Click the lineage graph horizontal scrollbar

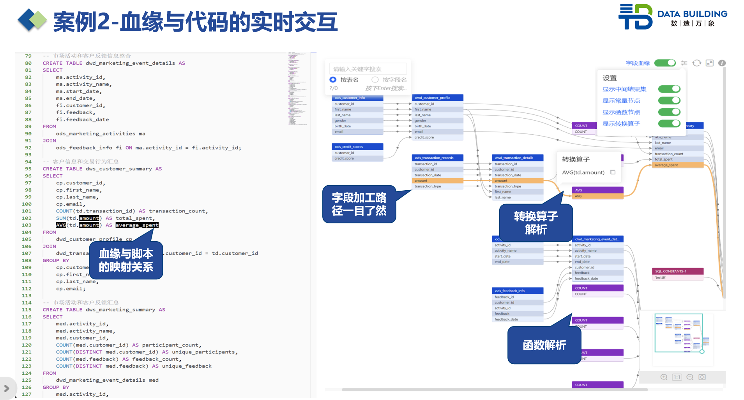point(495,389)
